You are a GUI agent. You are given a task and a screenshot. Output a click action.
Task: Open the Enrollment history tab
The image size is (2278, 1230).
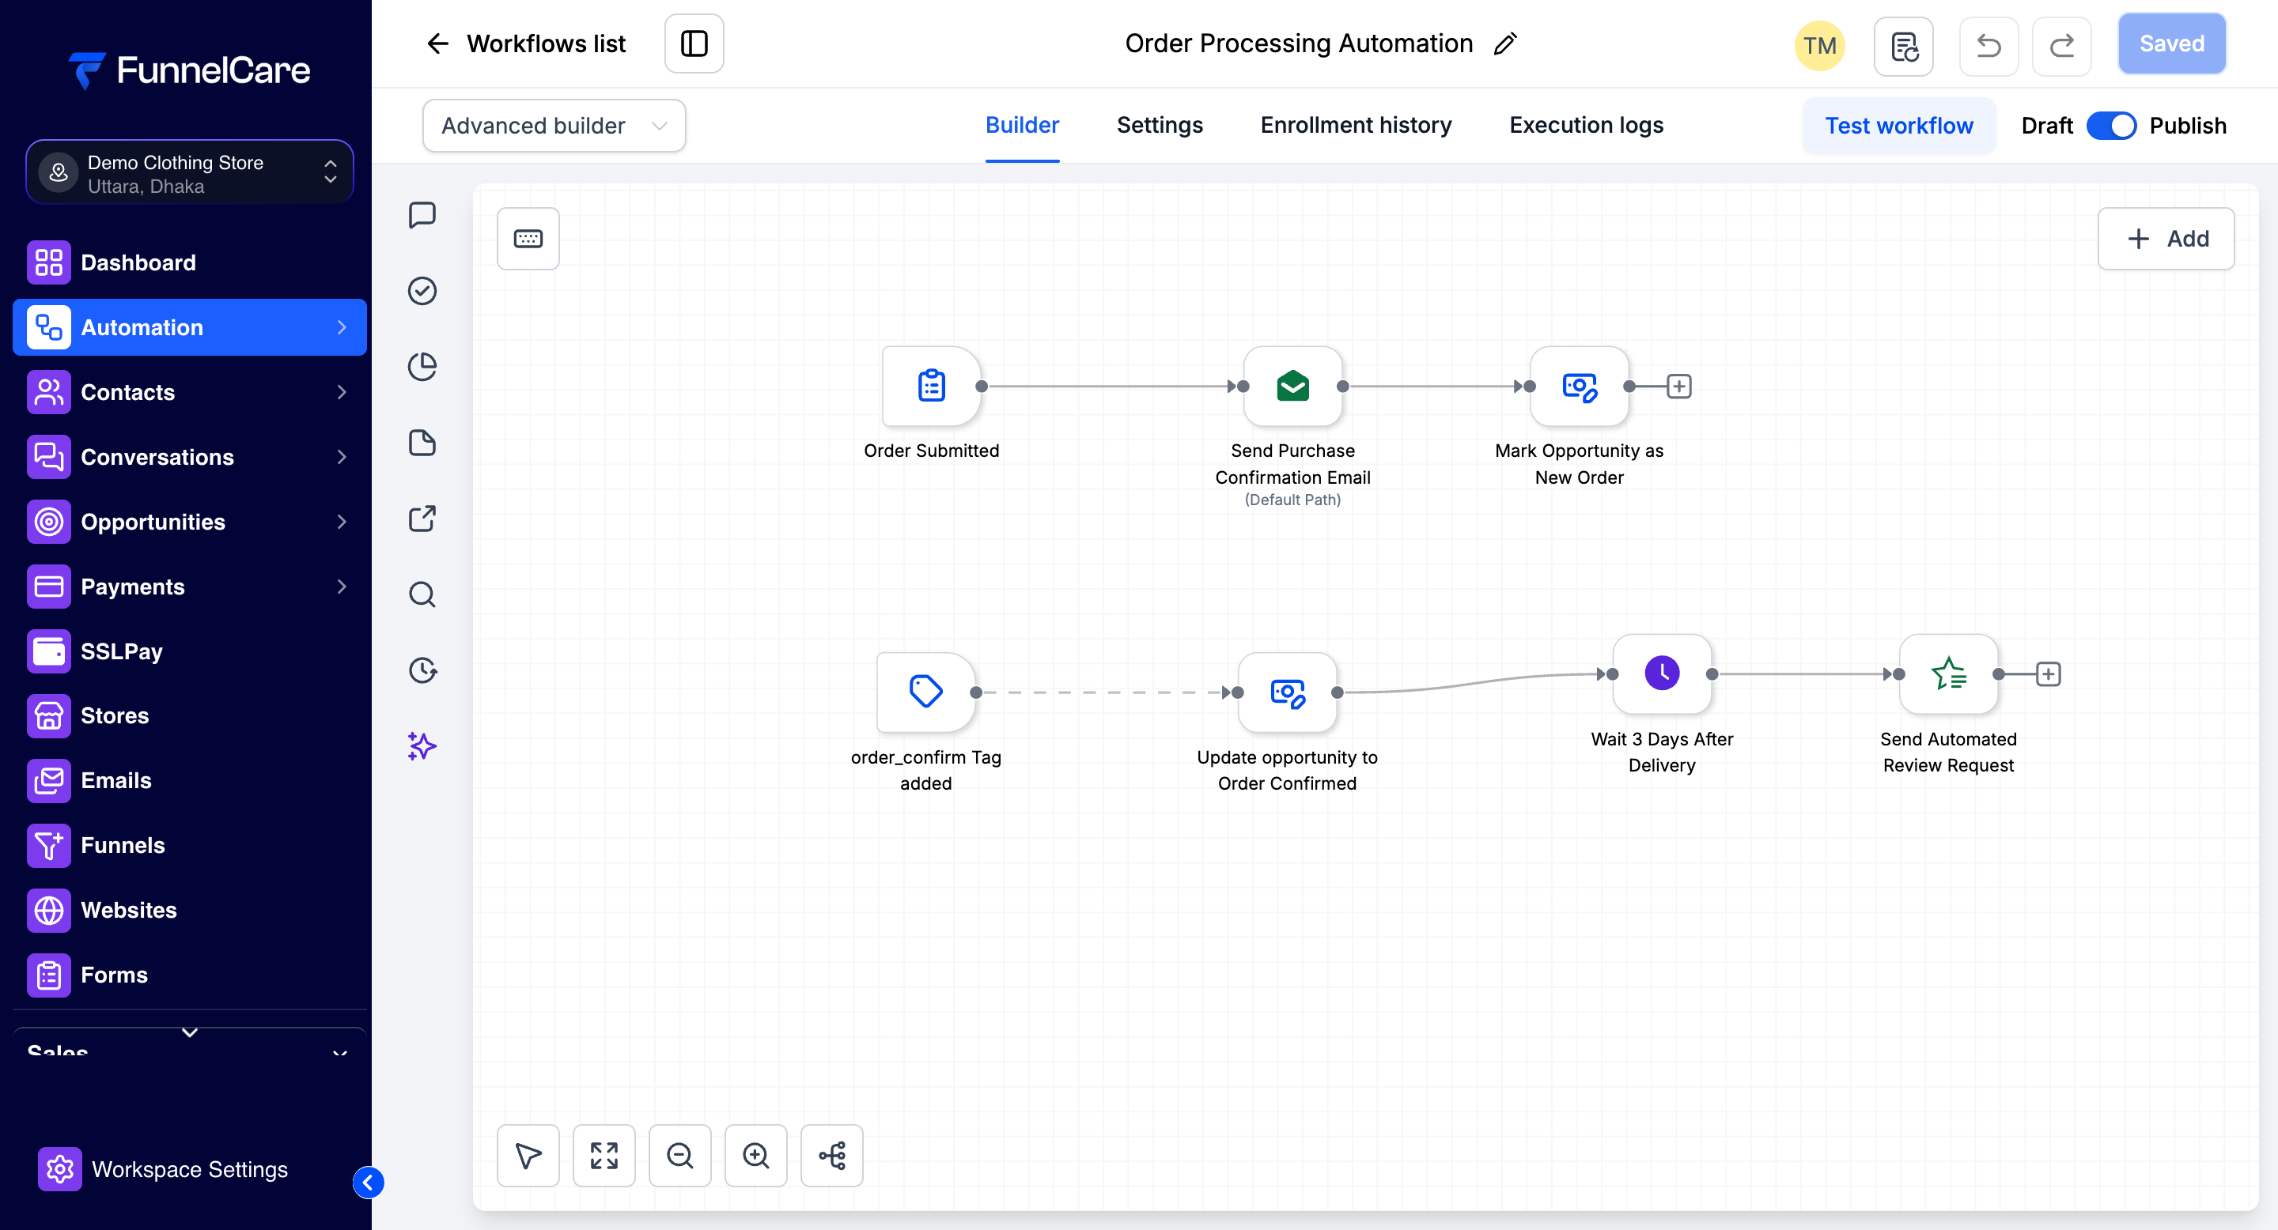[1356, 126]
